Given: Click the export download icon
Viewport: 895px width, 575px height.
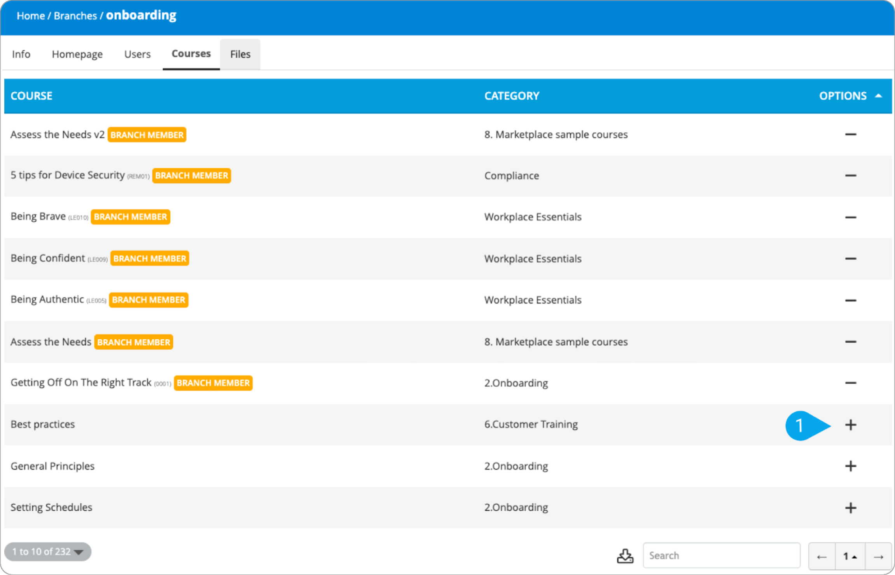Looking at the screenshot, I should (x=625, y=556).
